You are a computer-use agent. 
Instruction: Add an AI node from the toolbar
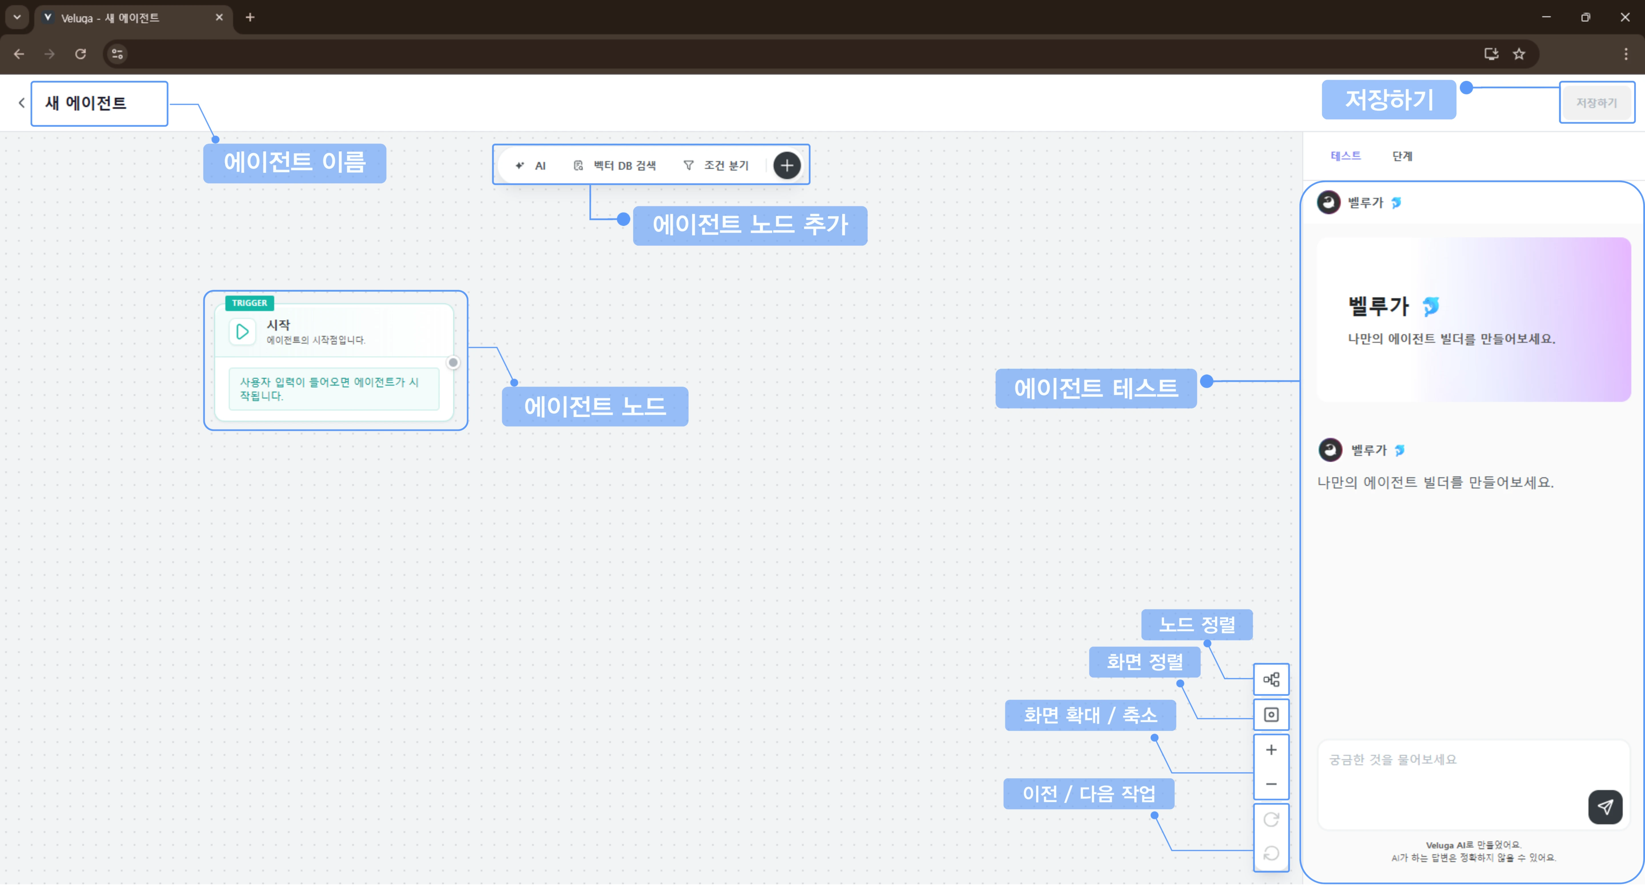click(531, 165)
